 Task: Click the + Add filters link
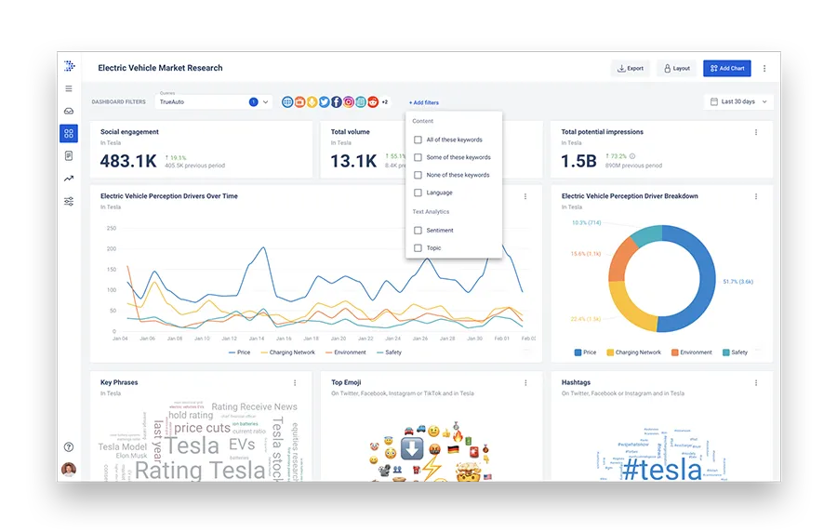424,102
